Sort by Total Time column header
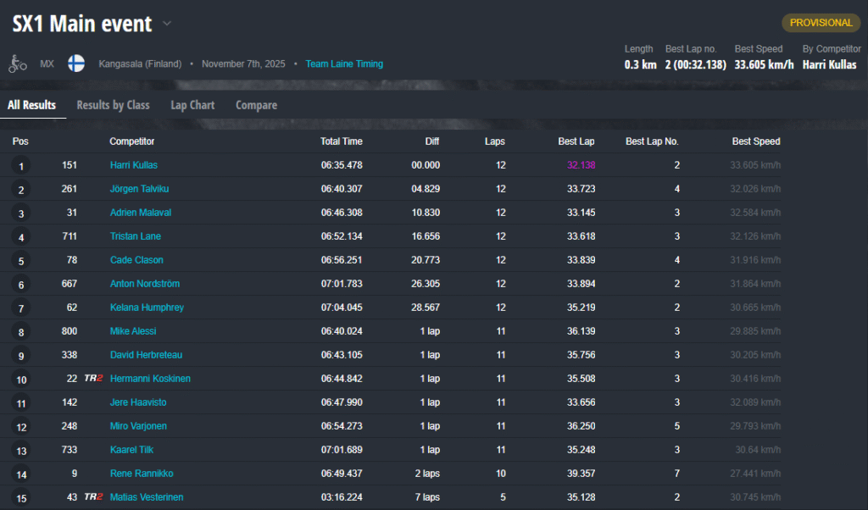 [x=341, y=141]
